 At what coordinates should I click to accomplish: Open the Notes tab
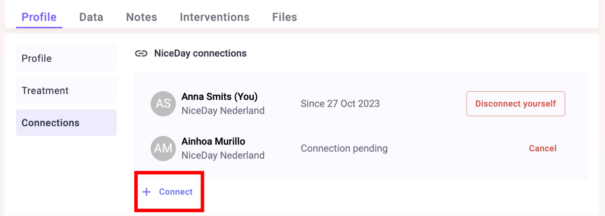pyautogui.click(x=141, y=17)
